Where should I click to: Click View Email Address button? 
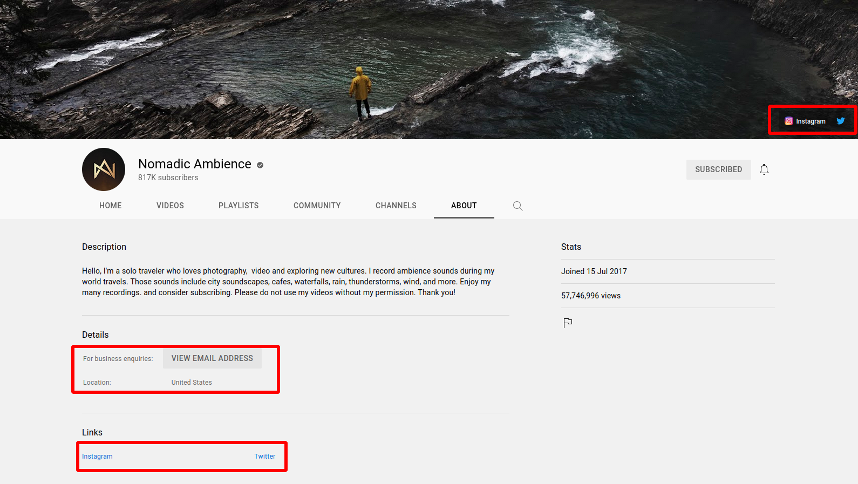(x=212, y=358)
